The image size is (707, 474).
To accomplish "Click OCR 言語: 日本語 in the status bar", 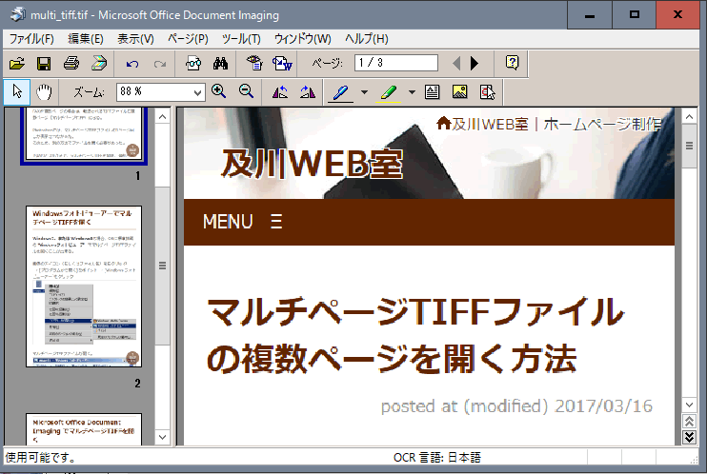I will pos(437,458).
